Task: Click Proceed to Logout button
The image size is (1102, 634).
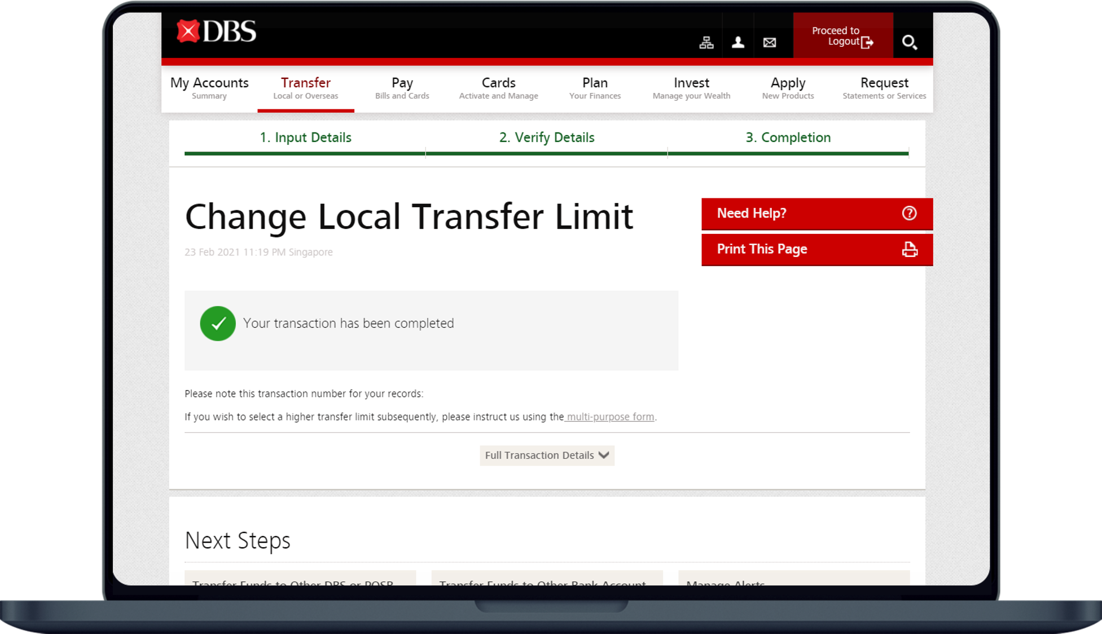Action: [842, 36]
